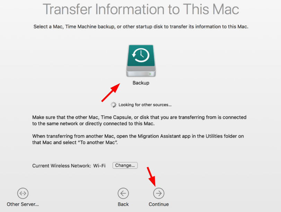The height and width of the screenshot is (212, 281).
Task: Click the "Looking for other sources..." status text
Action: pyautogui.click(x=145, y=105)
